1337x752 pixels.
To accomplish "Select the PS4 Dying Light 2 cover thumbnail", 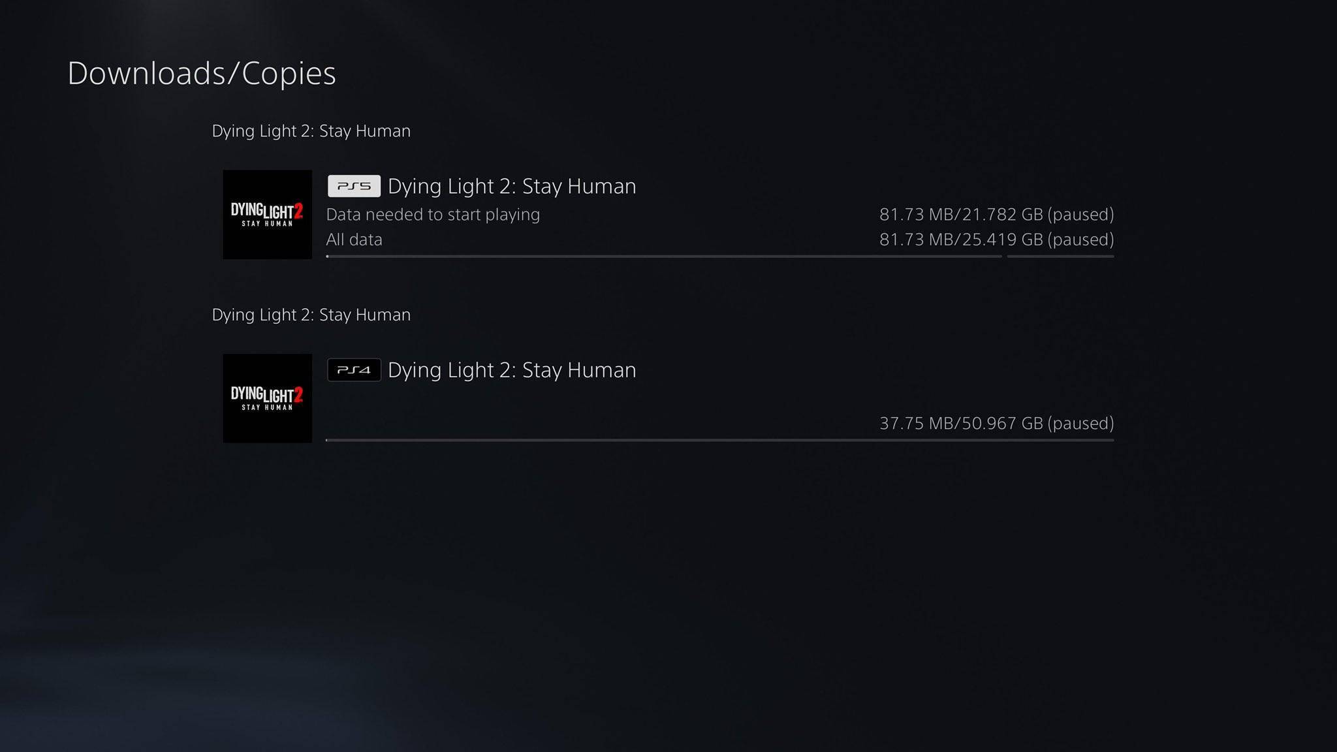I will (x=268, y=399).
